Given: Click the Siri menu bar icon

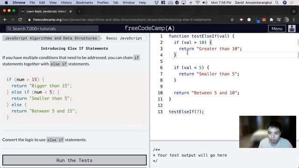Looking at the screenshot, I should (285, 2).
